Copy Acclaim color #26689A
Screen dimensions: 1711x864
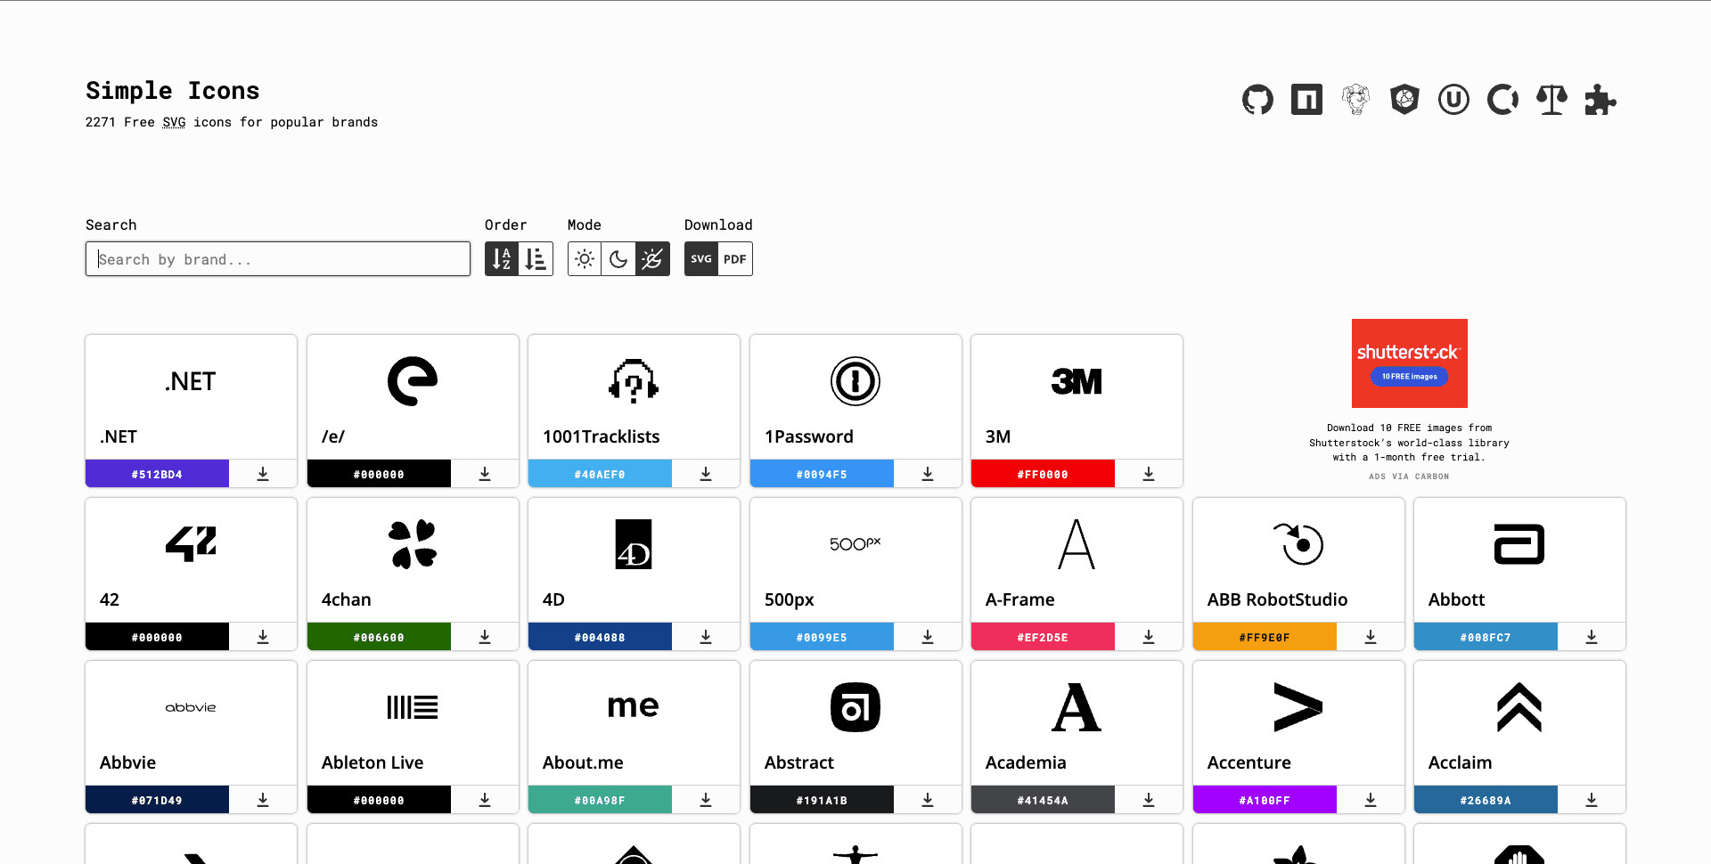(1486, 800)
